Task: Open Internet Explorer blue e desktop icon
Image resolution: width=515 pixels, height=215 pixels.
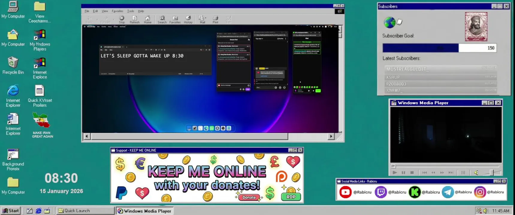Action: tap(13, 96)
